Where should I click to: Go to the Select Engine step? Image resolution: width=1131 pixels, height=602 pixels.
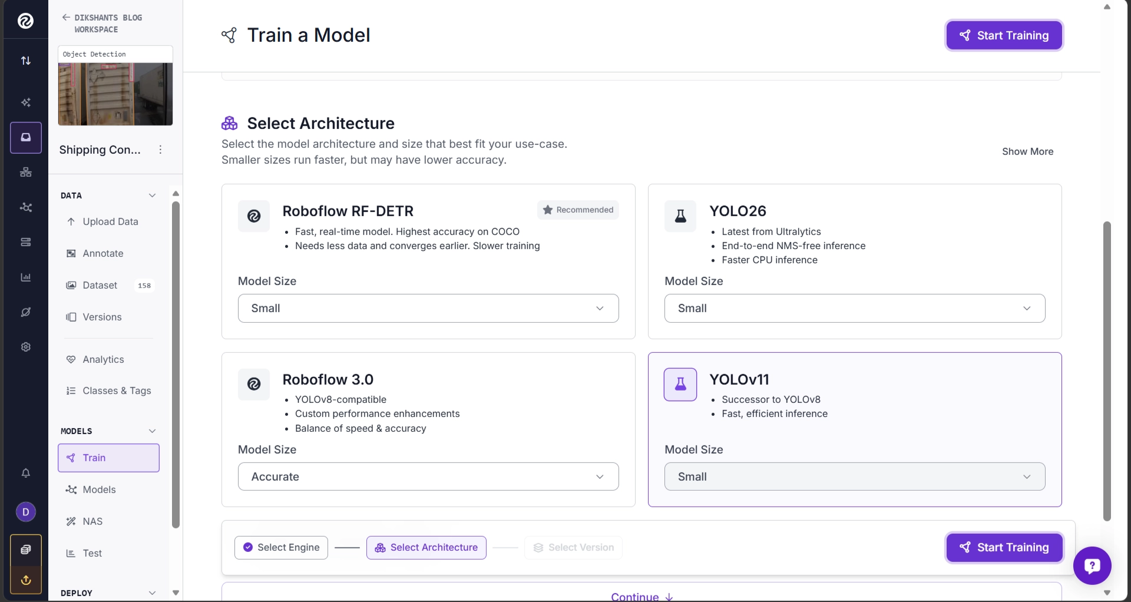point(281,547)
